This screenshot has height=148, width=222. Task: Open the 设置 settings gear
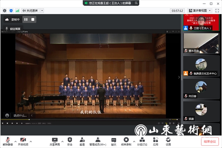click(x=168, y=141)
